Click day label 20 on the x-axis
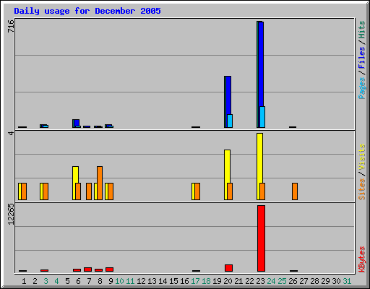The width and height of the screenshot is (370, 289). tap(228, 281)
